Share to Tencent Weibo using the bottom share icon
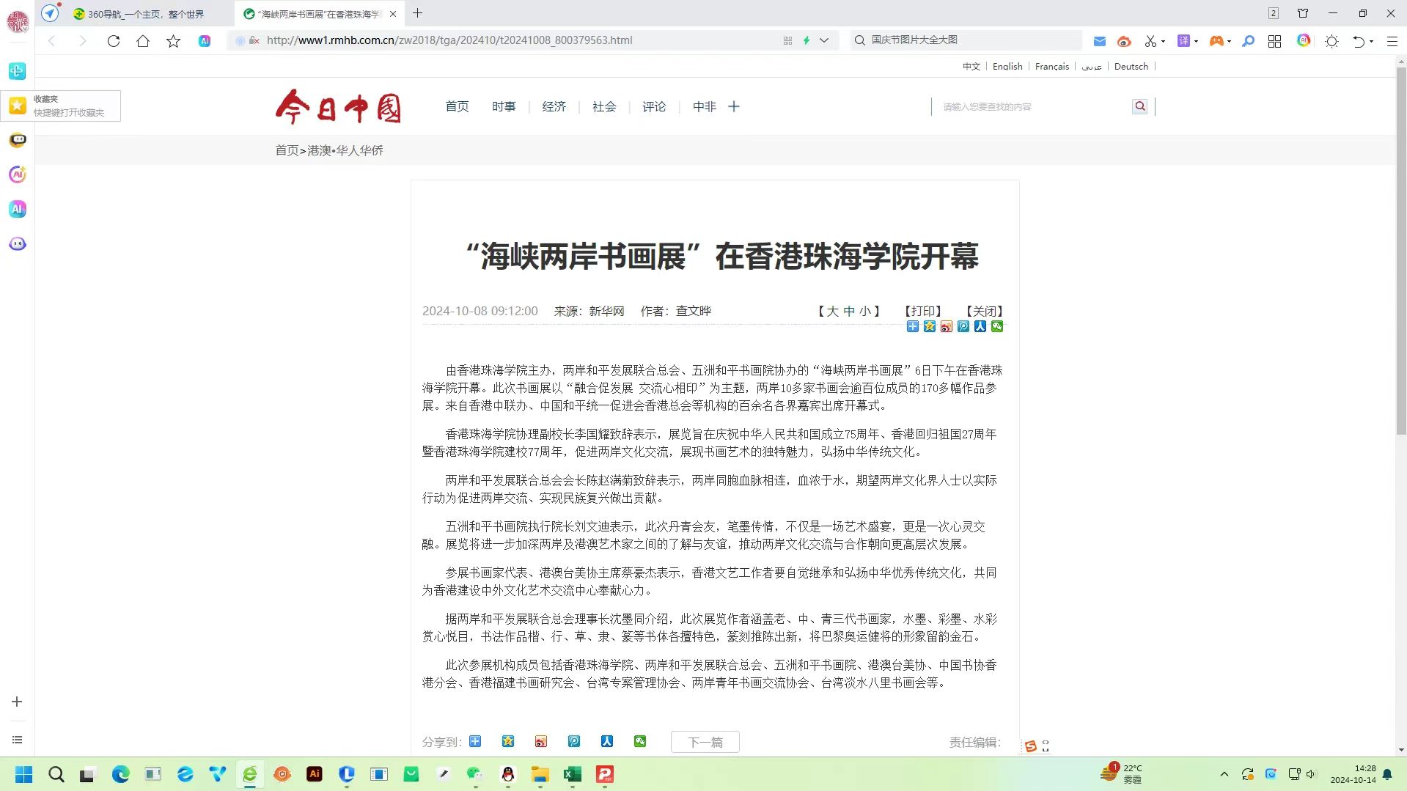Viewport: 1407px width, 791px height. click(574, 741)
